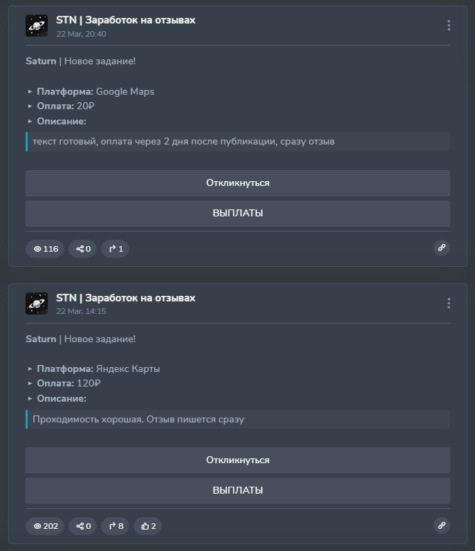The height and width of the screenshot is (551, 475).
Task: Click the Saturn avatar on the second post
Action: click(37, 303)
